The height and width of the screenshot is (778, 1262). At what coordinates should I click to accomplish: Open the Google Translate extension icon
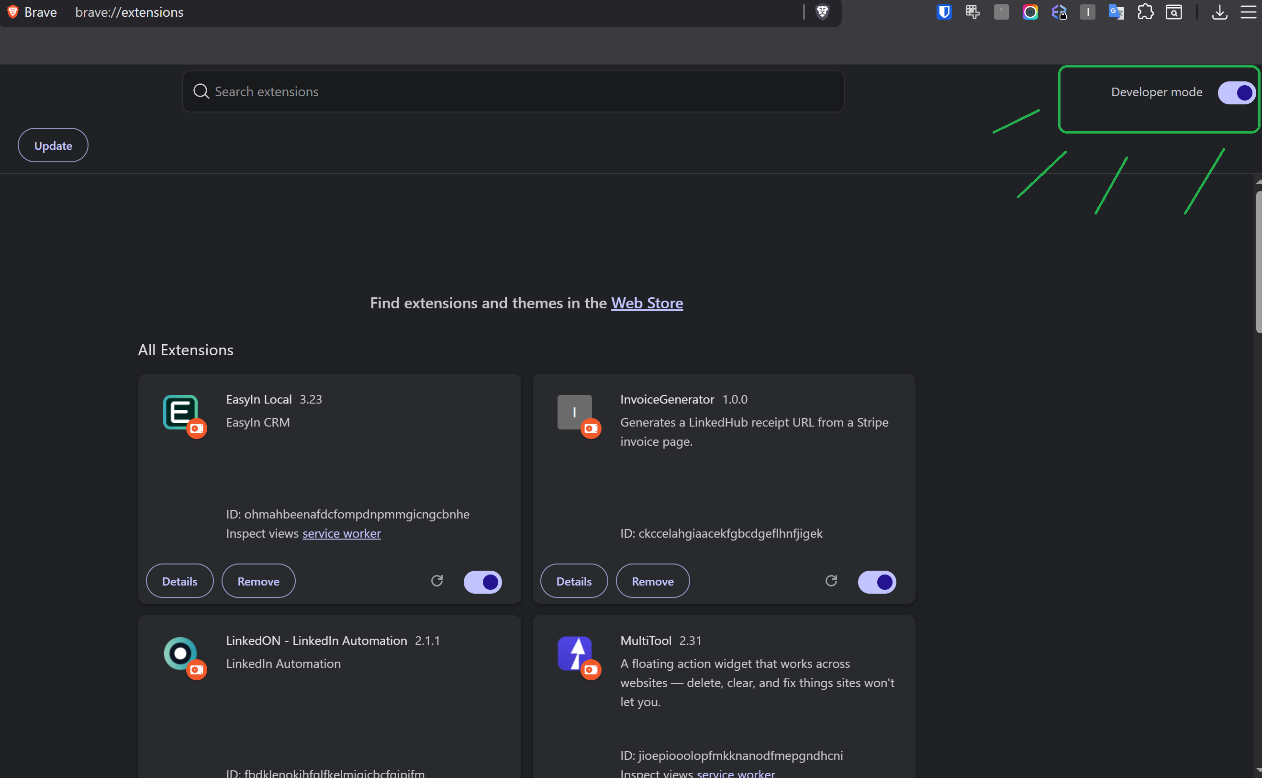pos(1116,12)
